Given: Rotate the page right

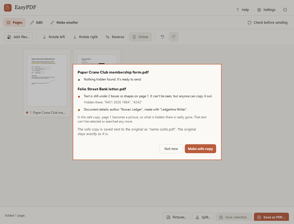Looking at the screenshot, I should click(85, 37).
